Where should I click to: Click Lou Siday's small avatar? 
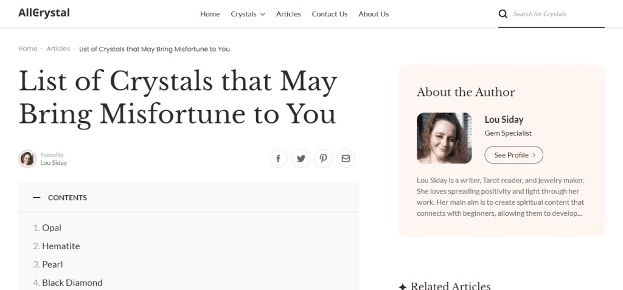[x=27, y=159]
